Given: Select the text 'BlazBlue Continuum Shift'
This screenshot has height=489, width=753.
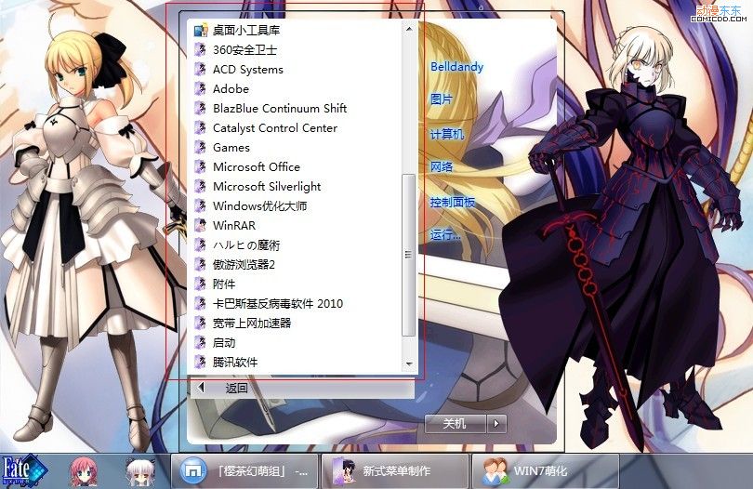Looking at the screenshot, I should (280, 108).
